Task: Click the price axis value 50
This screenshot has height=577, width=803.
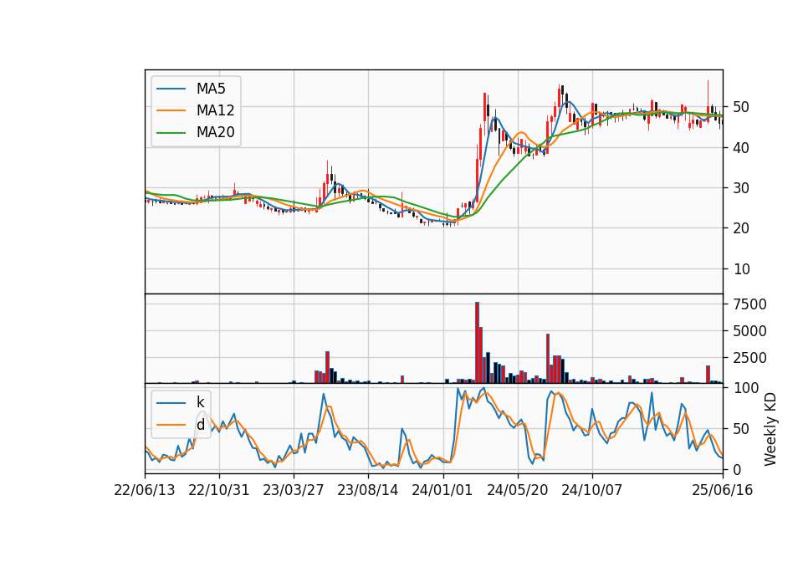Action: point(741,107)
